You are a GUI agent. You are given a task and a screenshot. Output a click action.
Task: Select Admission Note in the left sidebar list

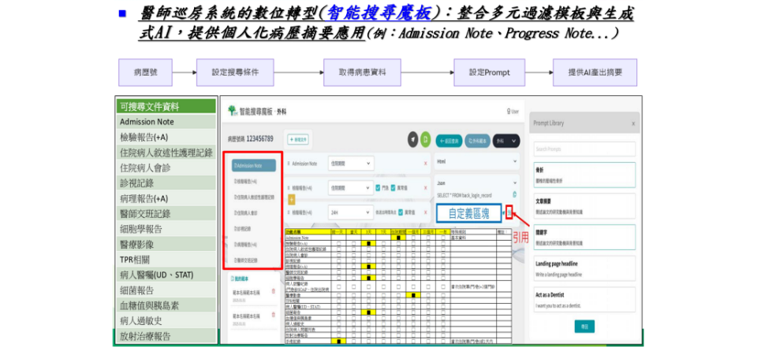click(254, 165)
